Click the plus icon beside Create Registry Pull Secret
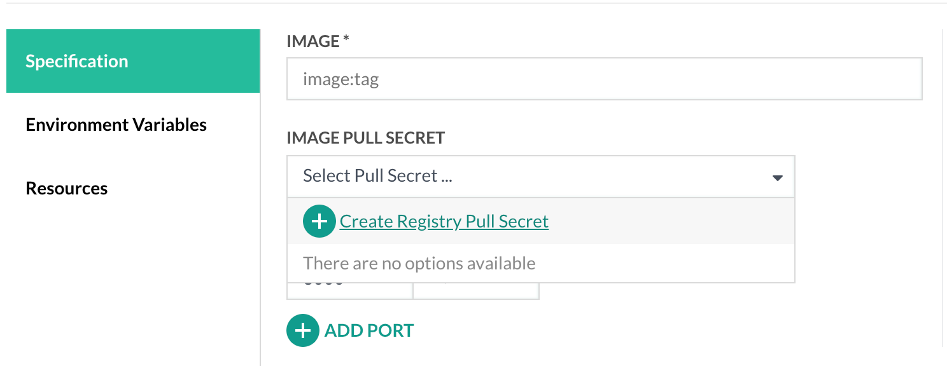Screen dimensions: 947x366 319,221
